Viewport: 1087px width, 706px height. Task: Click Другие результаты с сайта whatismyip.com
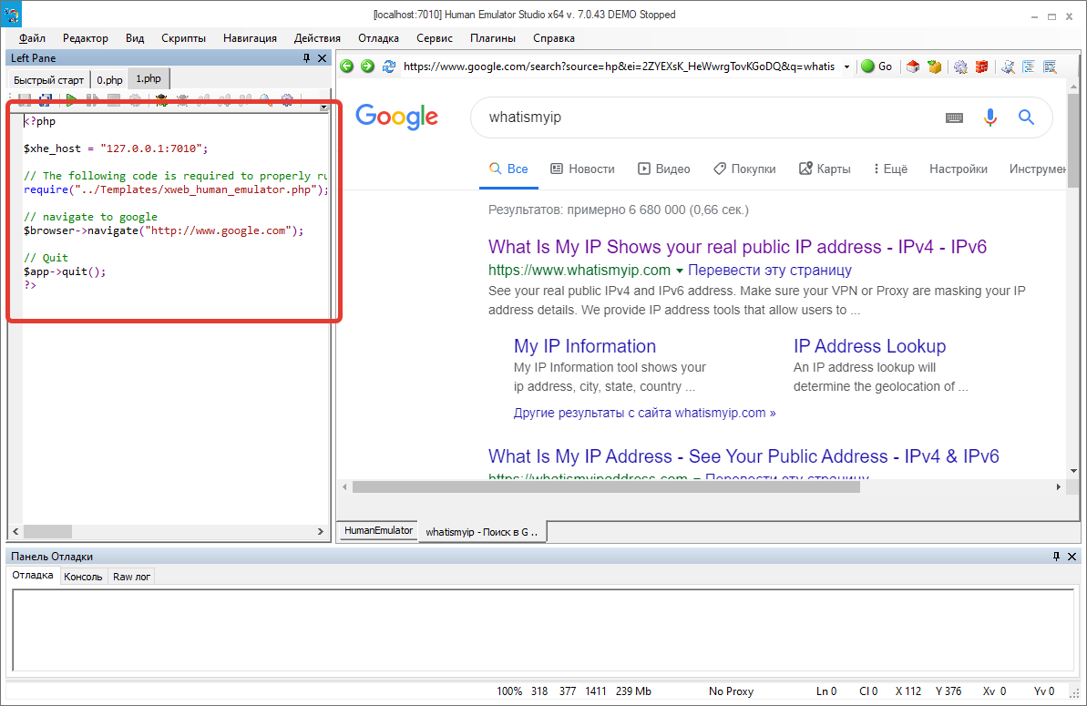pyautogui.click(x=644, y=413)
